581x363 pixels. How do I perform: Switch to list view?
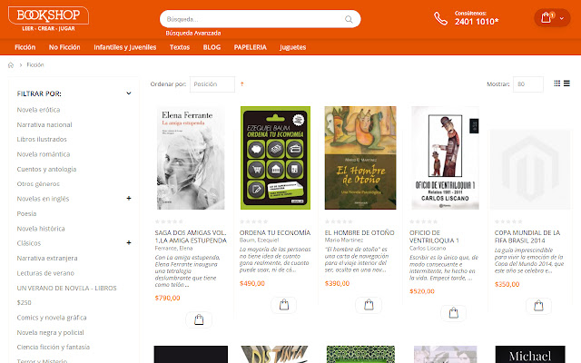(566, 83)
